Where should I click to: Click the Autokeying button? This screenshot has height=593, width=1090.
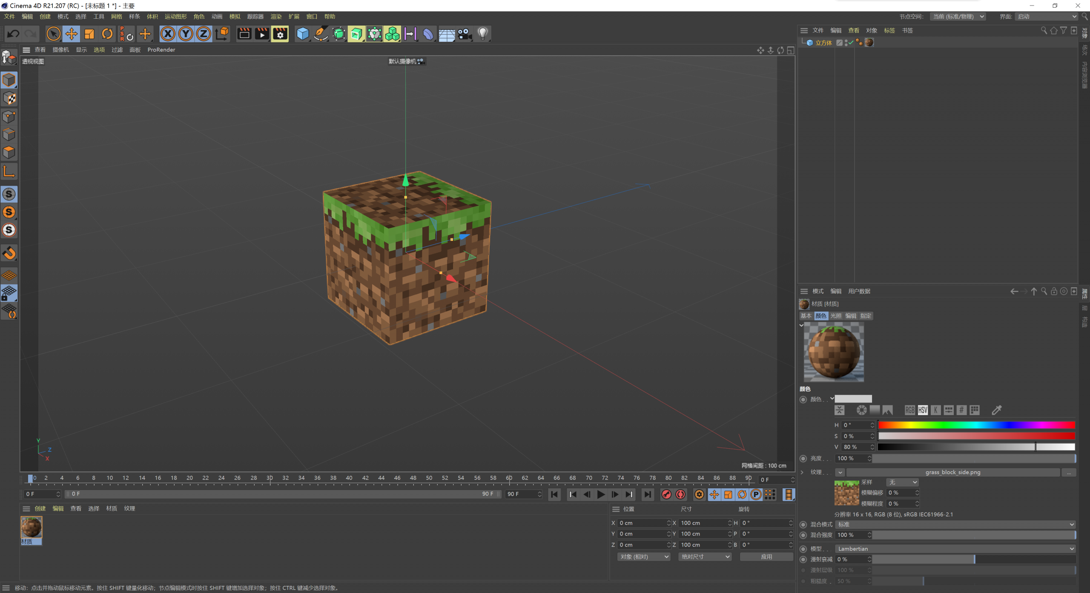click(x=680, y=494)
